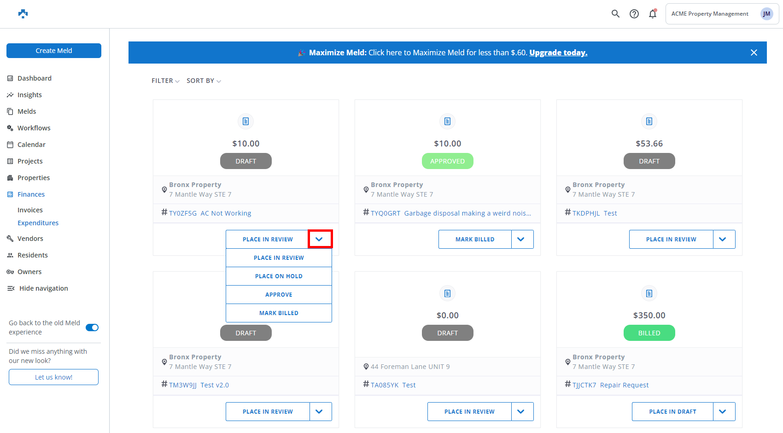This screenshot has height=433, width=783.
Task: Open dropdown arrow next to MARK BILLED
Action: [x=522, y=240]
